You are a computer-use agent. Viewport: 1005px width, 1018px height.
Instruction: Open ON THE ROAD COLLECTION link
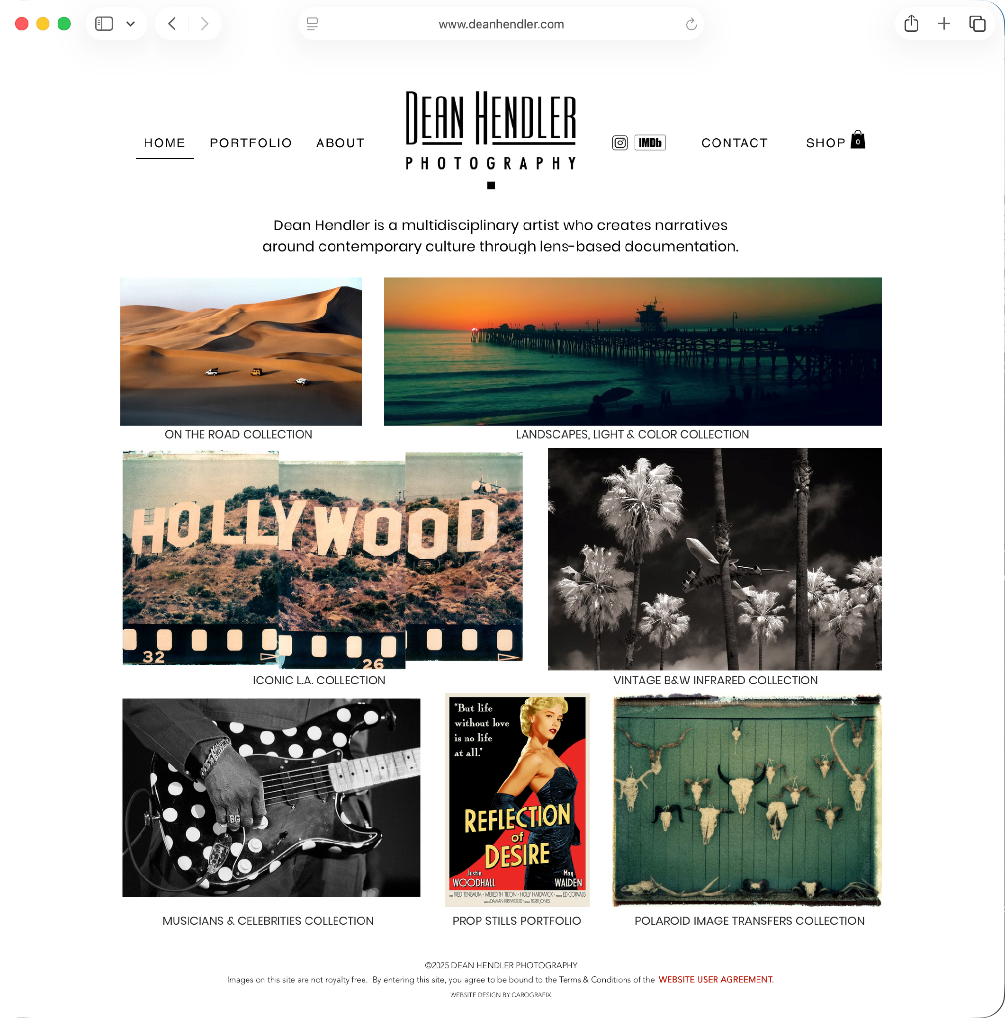[238, 434]
